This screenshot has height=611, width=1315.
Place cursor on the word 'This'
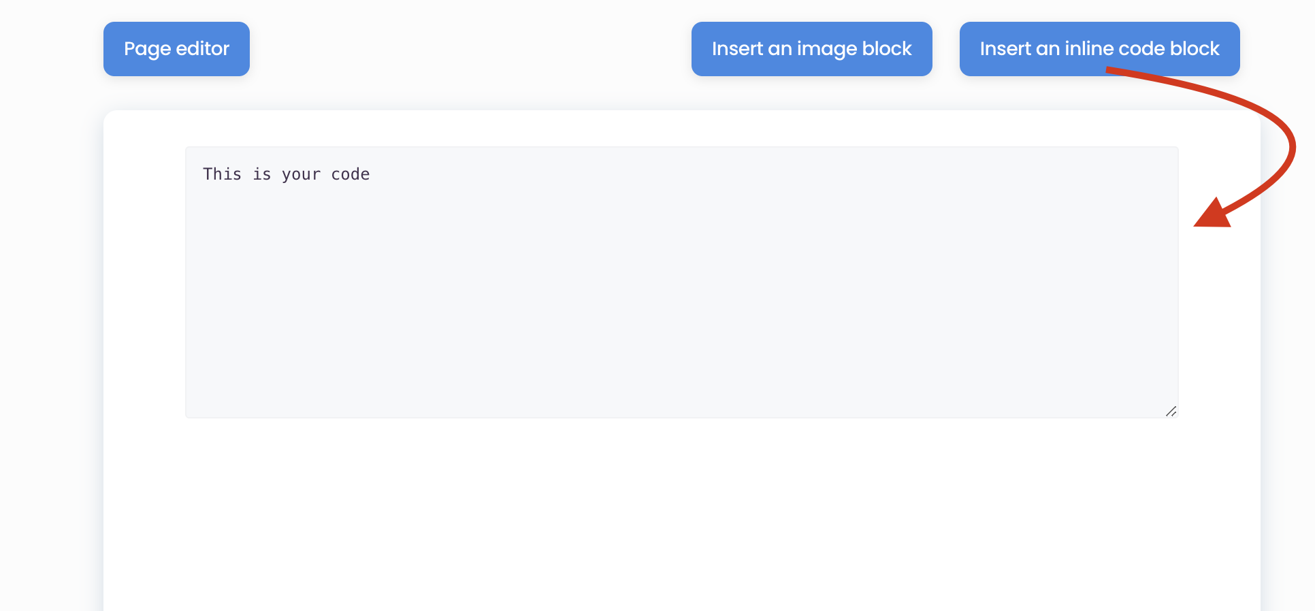point(222,174)
